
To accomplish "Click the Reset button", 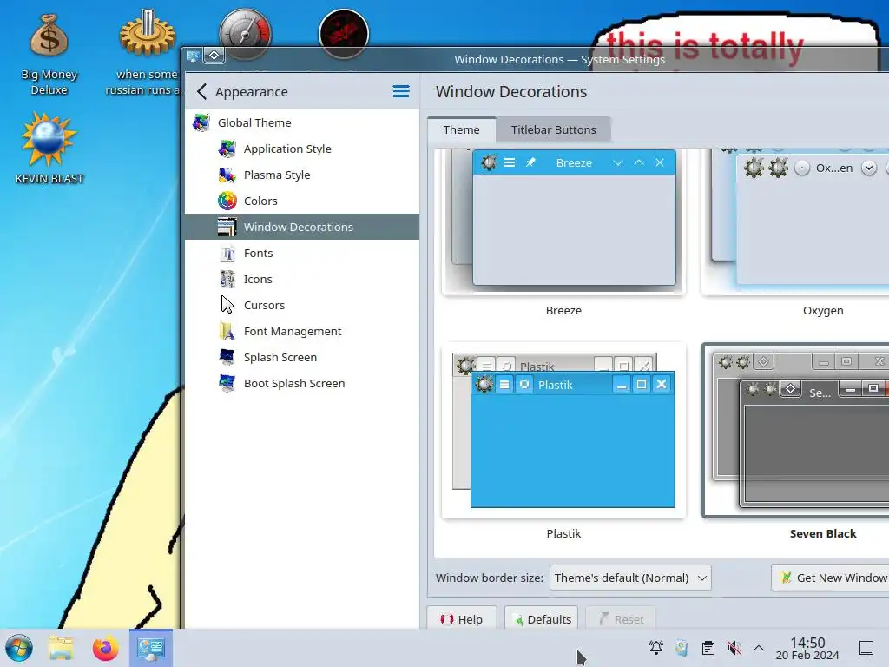I will click(621, 619).
